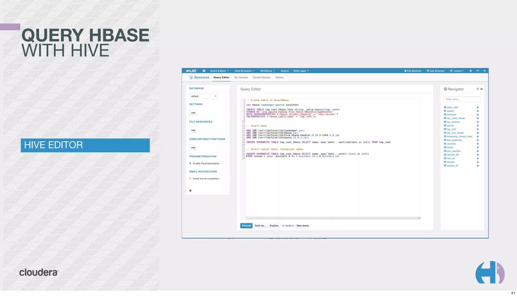Add a file resource
The image size is (517, 296).
tap(193, 130)
